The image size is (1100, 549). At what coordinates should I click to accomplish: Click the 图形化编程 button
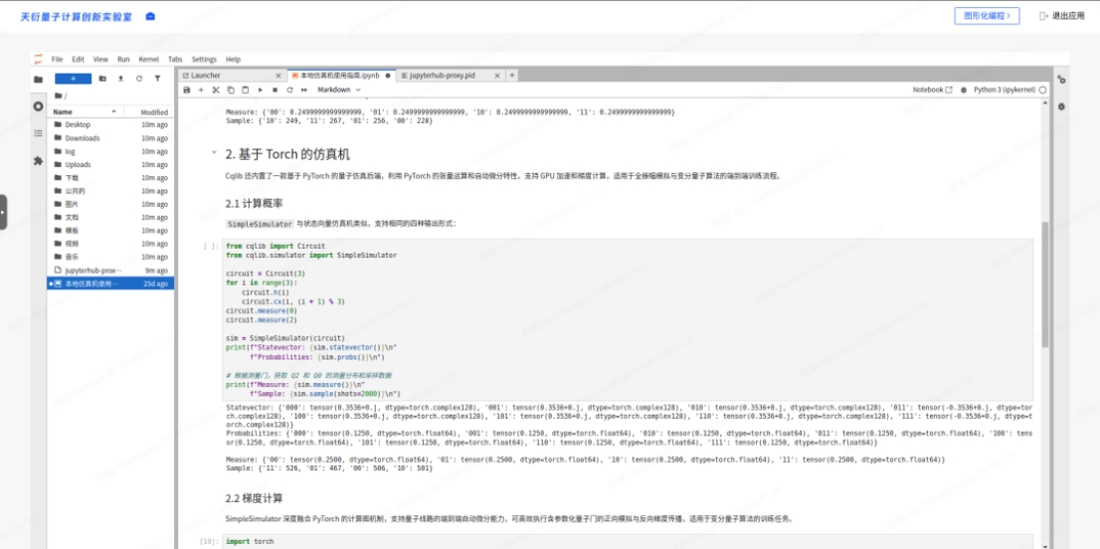point(987,16)
